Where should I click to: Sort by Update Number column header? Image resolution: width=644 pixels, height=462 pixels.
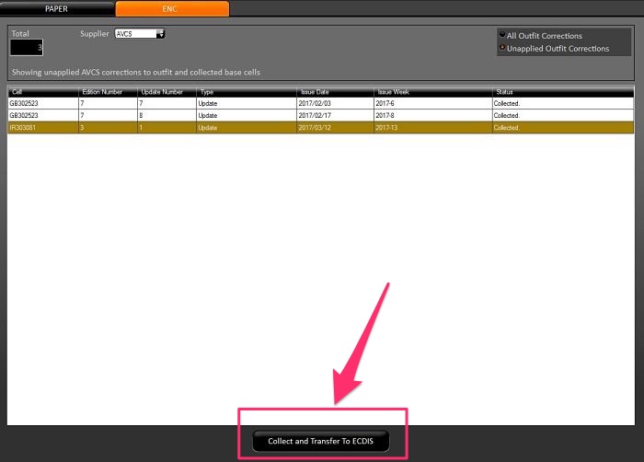(166, 92)
